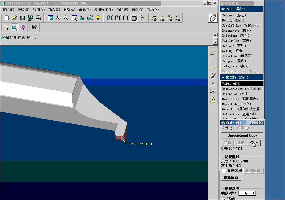Click the Open file folder icon
The height and width of the screenshot is (200, 285).
14,18
